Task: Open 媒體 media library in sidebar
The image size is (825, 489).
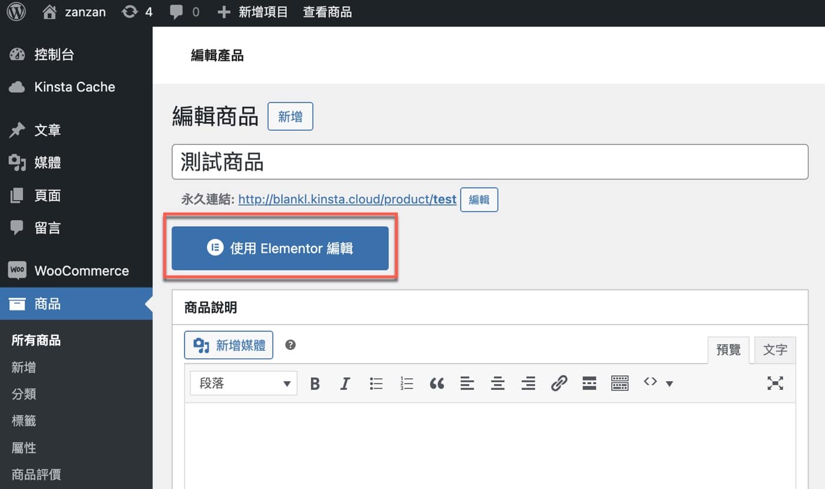Action: [x=76, y=163]
